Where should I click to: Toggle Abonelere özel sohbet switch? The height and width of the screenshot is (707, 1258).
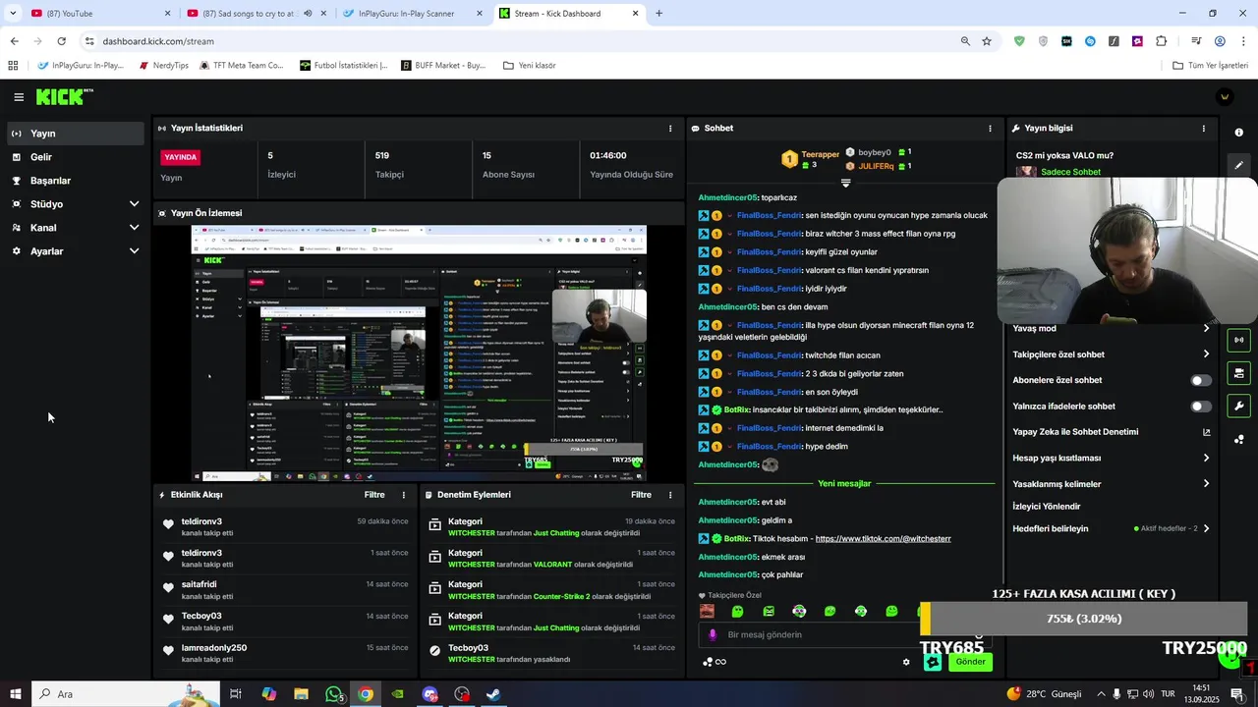pyautogui.click(x=1201, y=380)
